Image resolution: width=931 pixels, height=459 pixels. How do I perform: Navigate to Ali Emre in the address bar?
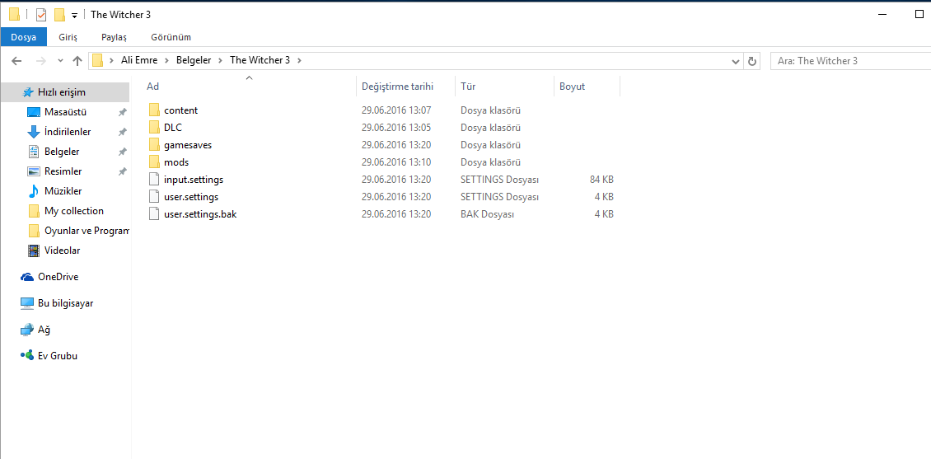click(x=139, y=60)
